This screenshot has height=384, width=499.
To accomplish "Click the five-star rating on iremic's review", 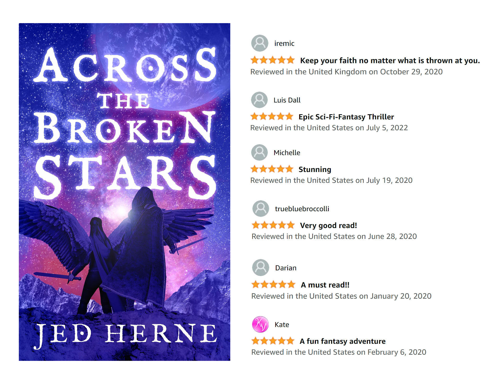I will pos(272,60).
